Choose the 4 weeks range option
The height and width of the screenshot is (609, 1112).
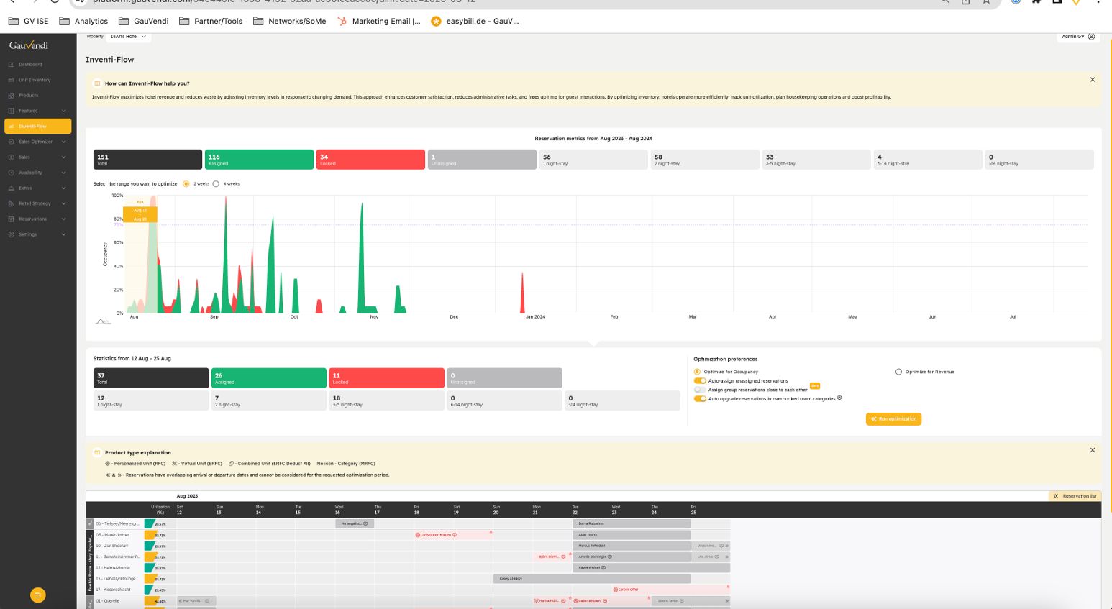(216, 184)
